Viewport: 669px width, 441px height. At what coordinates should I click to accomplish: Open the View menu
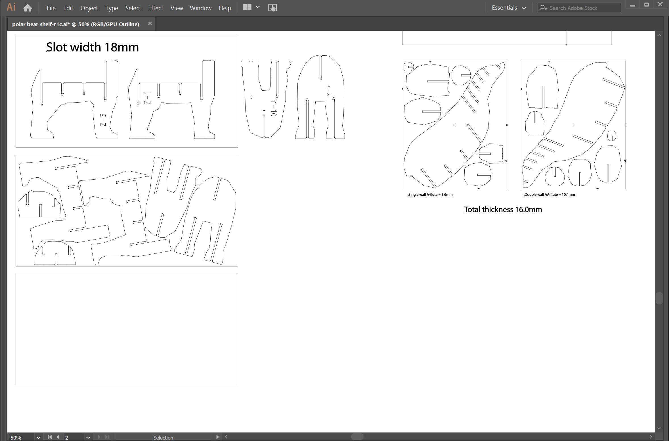(175, 7)
